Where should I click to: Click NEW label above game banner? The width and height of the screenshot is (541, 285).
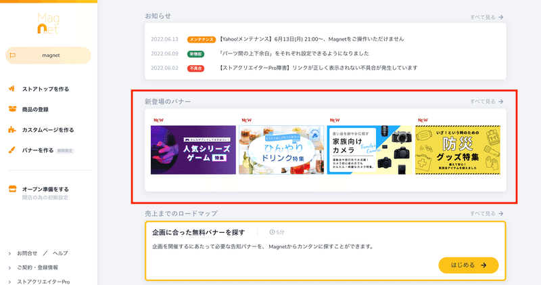pos(158,120)
